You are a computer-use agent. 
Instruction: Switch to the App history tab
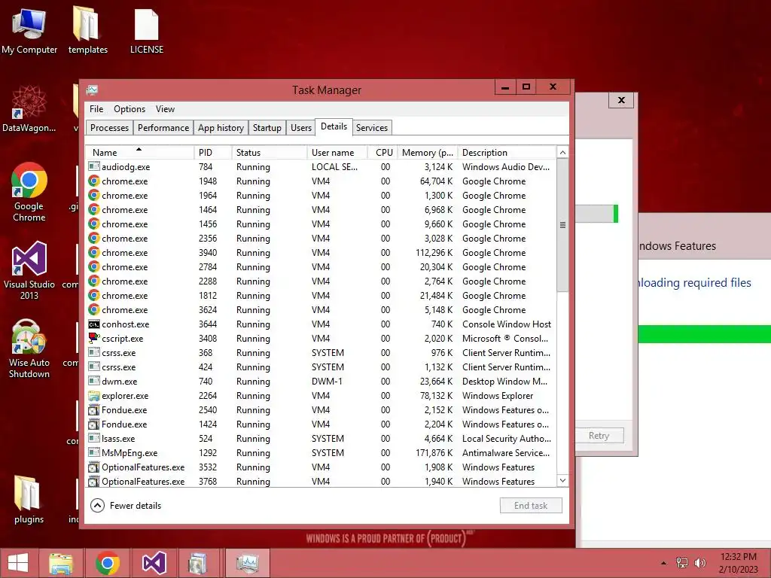pyautogui.click(x=221, y=128)
